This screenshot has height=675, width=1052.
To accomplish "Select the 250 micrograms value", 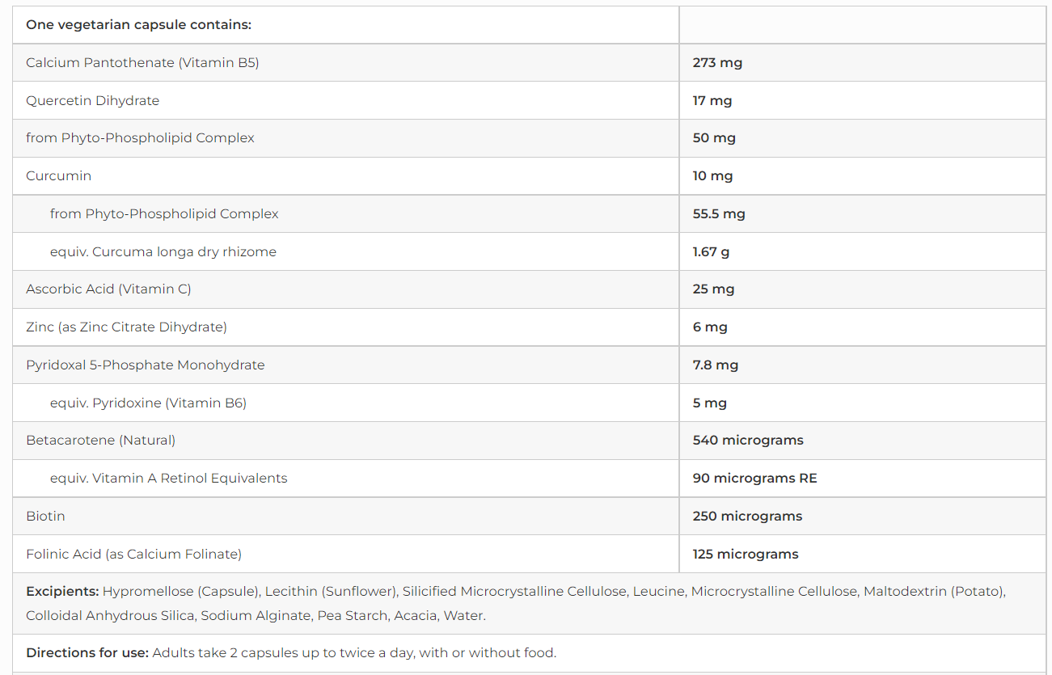I will [x=747, y=516].
